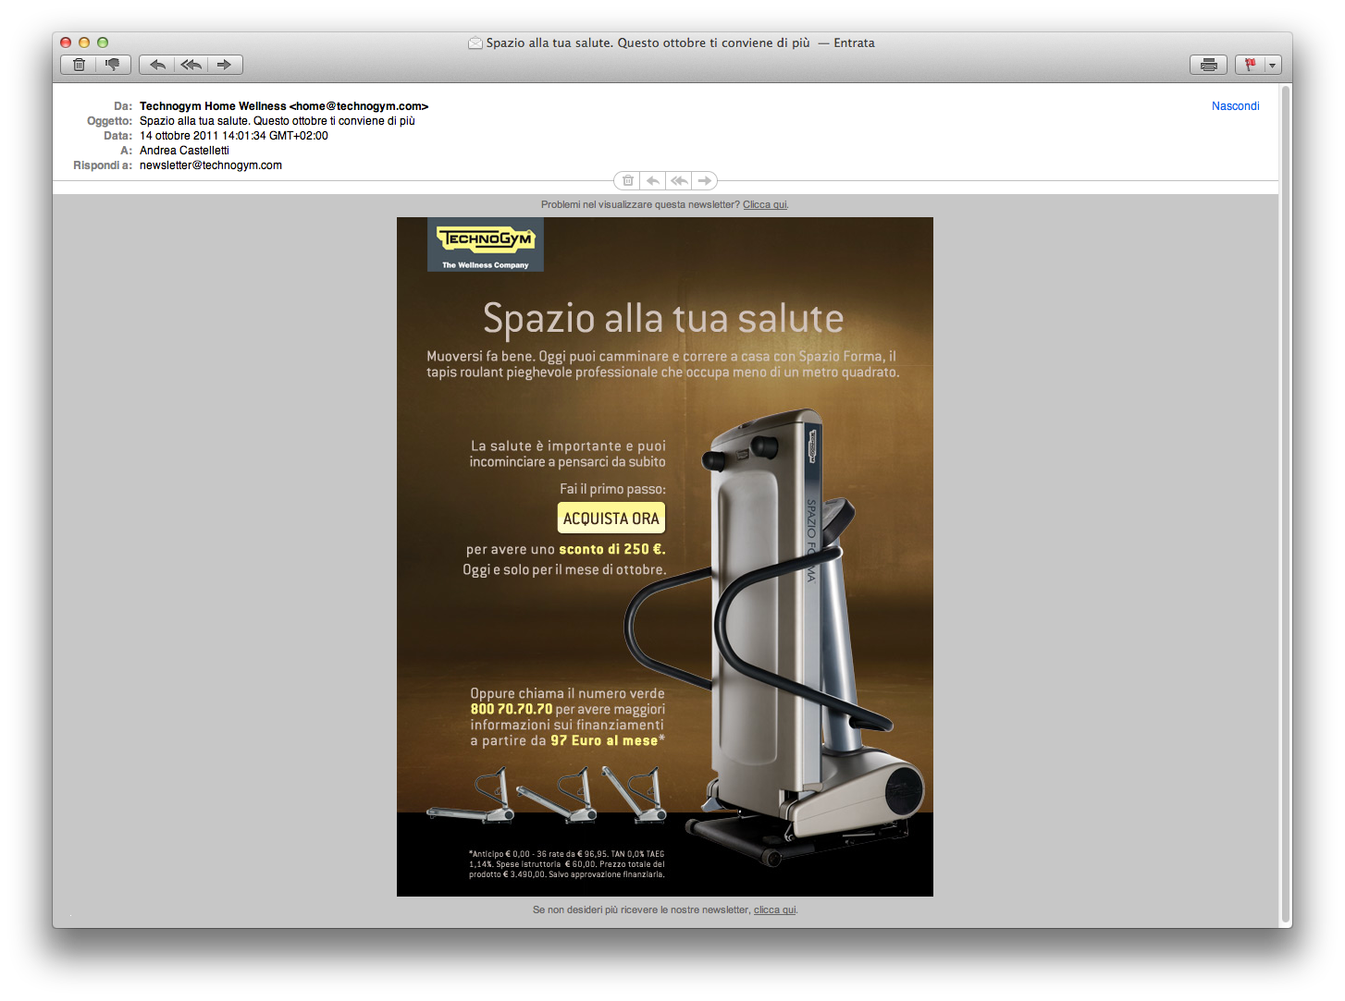Flag the message with red flag icon
Image resolution: width=1345 pixels, height=1001 pixels.
pos(1251,65)
